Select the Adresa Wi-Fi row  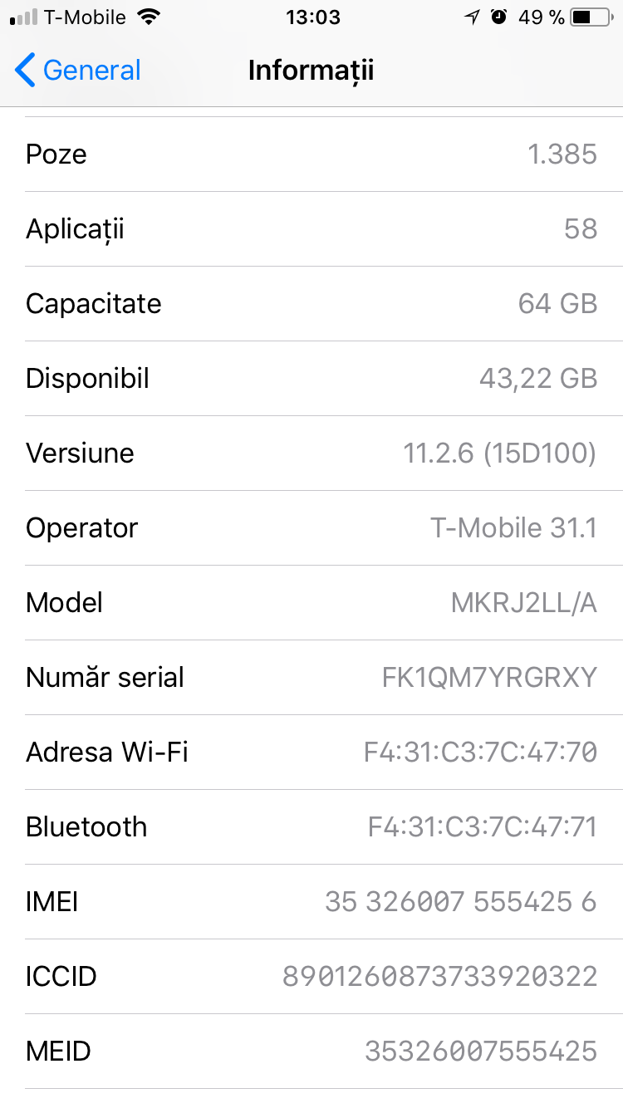pos(311,753)
